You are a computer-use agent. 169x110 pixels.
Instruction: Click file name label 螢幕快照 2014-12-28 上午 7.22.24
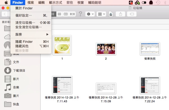click(150, 99)
